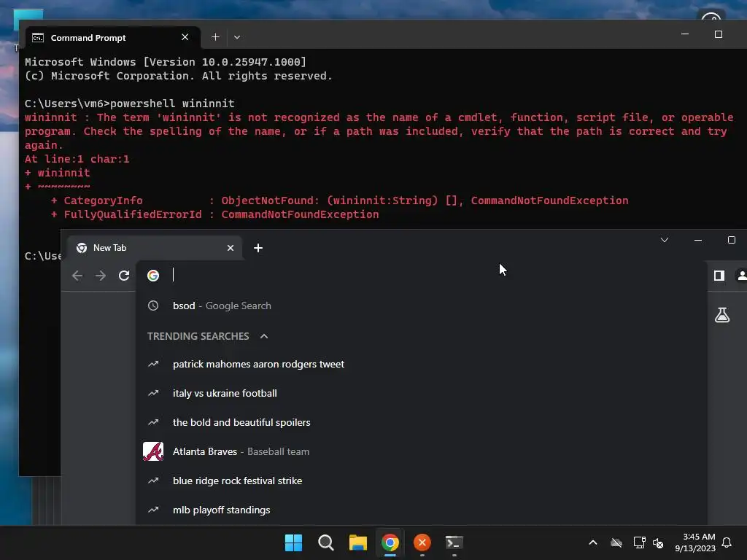Close the Command Prompt tab
Viewport: 747px width, 560px height.
coord(185,37)
